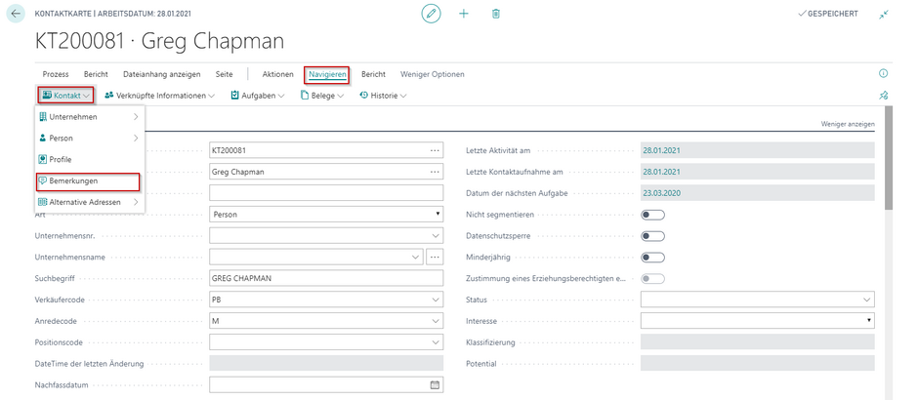Click the plus icon to create new contact
The width and height of the screenshot is (918, 400).
pyautogui.click(x=464, y=14)
